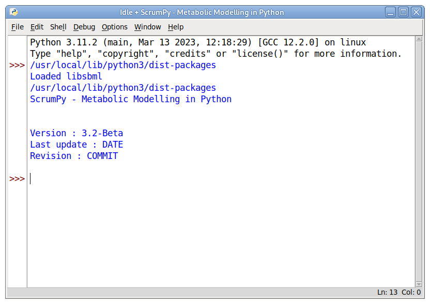Minimize the Idle + ScrumPy window
Viewport: 430px width, 304px height.
pyautogui.click(x=391, y=12)
